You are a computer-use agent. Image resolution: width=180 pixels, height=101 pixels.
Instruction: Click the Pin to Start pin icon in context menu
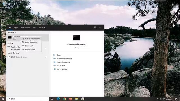click(x=23, y=46)
